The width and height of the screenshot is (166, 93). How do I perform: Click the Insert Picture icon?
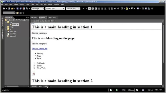(146, 9)
